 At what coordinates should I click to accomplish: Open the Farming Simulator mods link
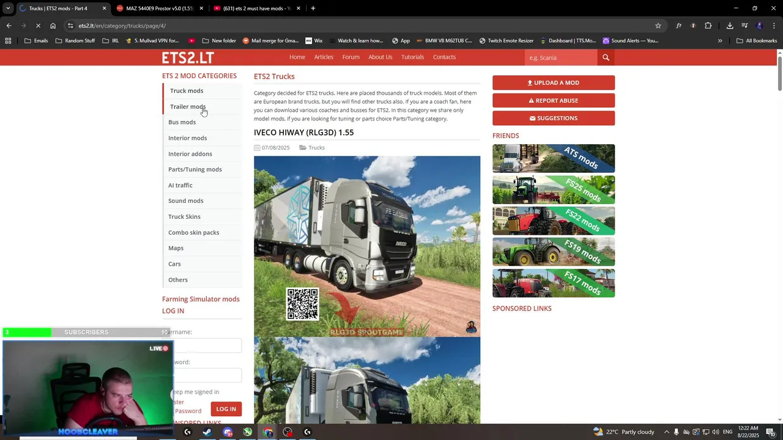pyautogui.click(x=201, y=299)
